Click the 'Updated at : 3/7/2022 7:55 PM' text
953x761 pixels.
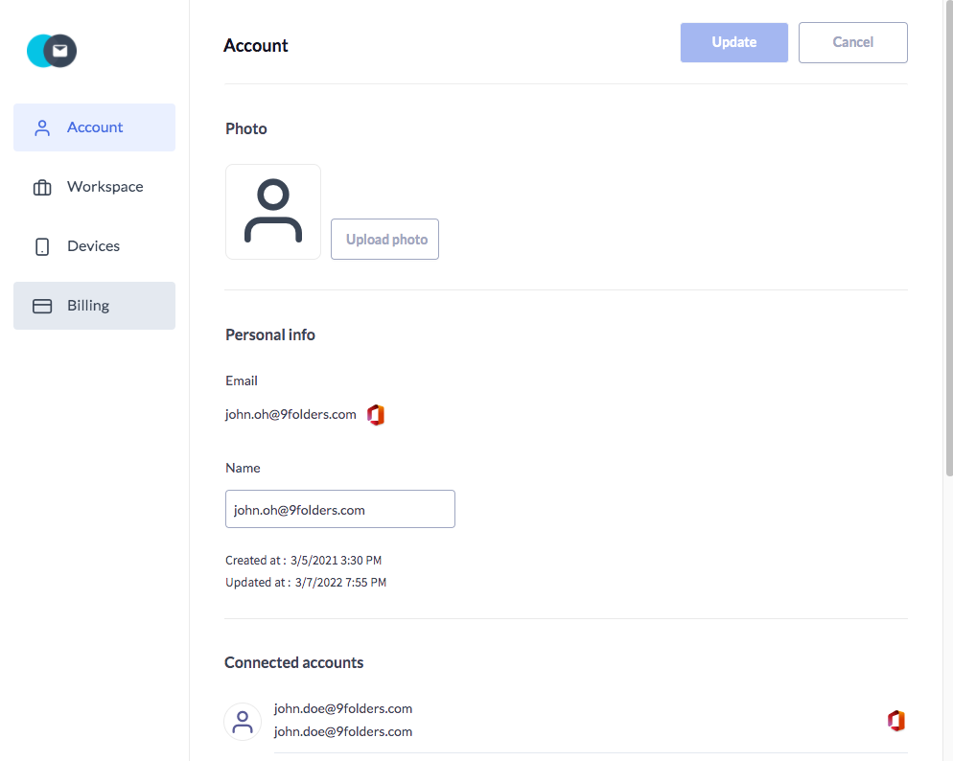pos(306,582)
